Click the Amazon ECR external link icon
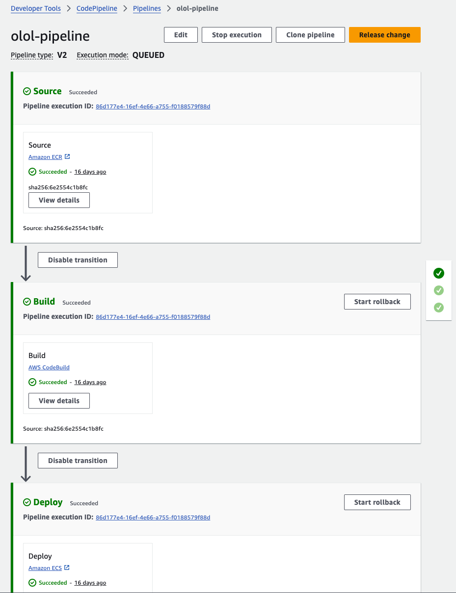 click(x=67, y=157)
